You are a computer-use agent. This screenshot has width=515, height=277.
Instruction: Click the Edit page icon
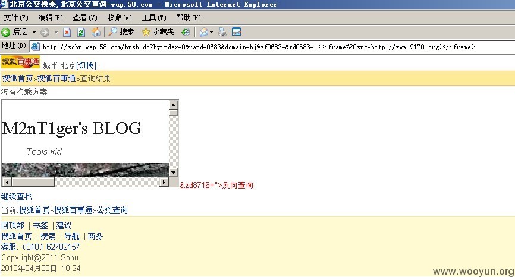pyautogui.click(x=237, y=32)
